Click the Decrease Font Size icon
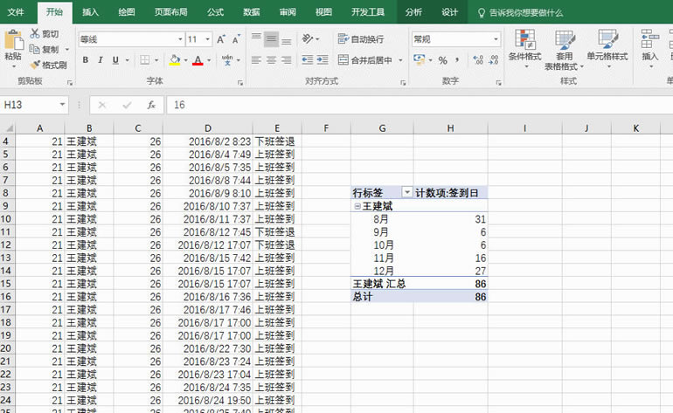The height and width of the screenshot is (413, 673). 236,39
